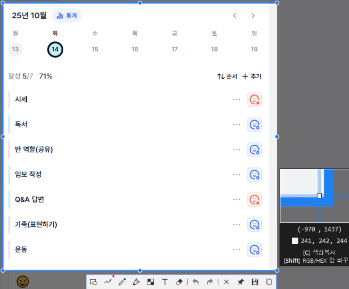Click the smiley emoji below the capture area
Viewport: 349px width, 289px height.
point(23,281)
